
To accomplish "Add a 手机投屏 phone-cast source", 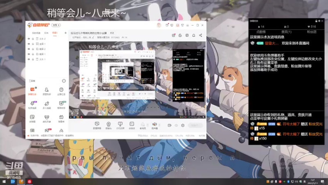I will tap(120, 125).
